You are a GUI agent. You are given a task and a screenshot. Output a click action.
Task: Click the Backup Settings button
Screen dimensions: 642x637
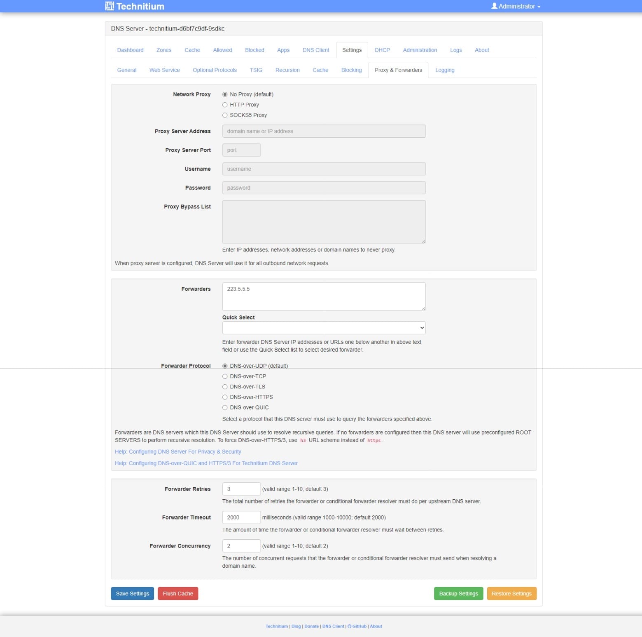coord(458,593)
